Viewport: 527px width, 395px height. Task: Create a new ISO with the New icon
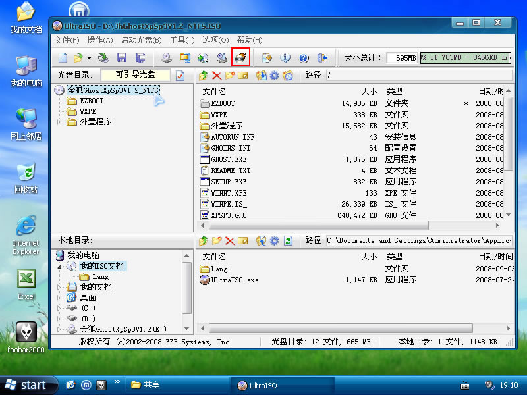[63, 58]
